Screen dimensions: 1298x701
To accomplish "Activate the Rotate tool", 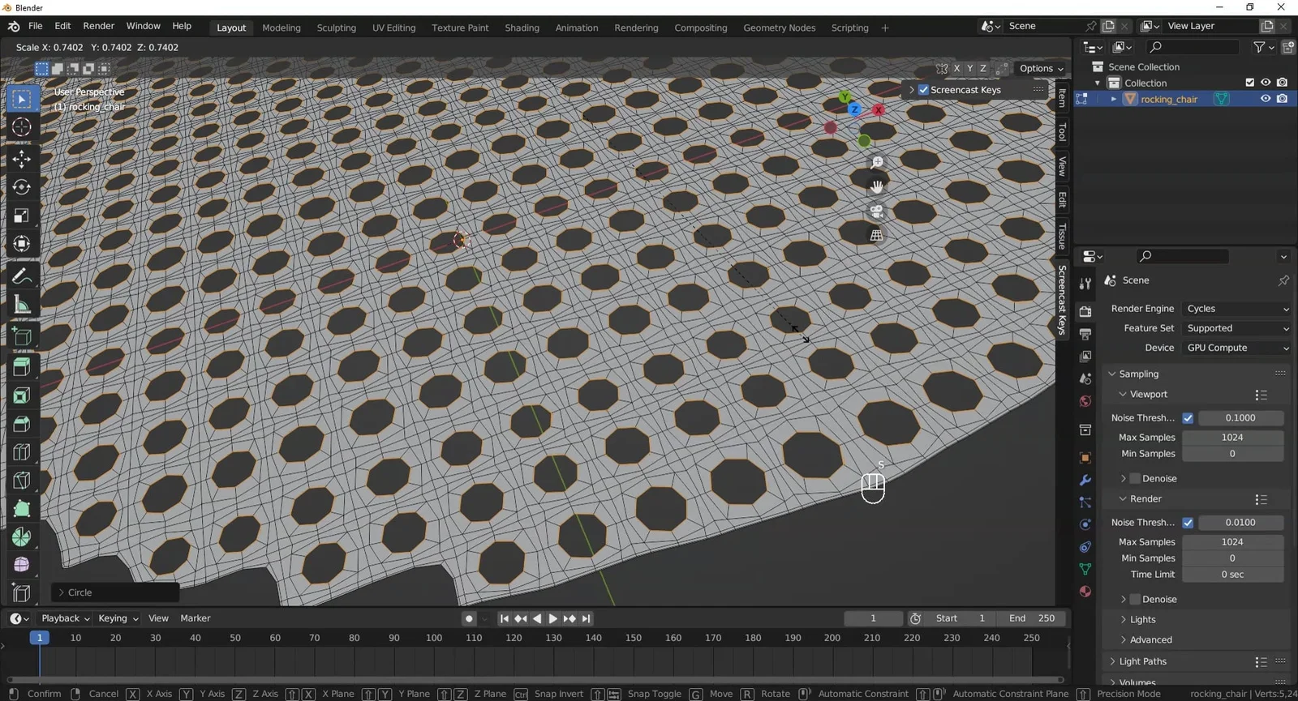I will 22,187.
